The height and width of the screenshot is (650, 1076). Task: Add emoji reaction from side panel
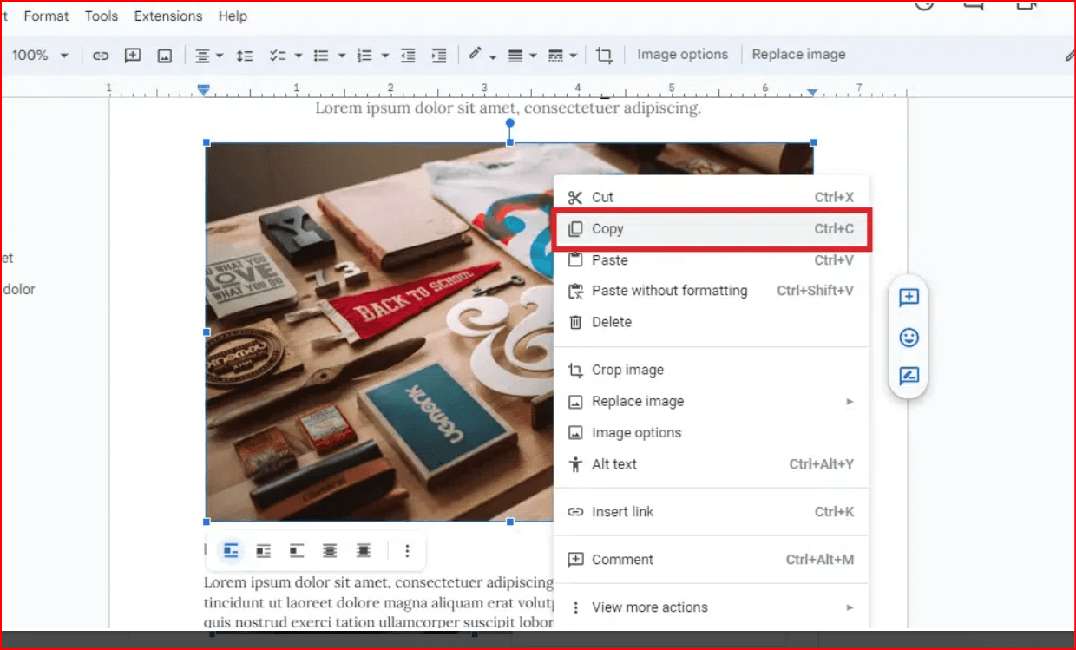click(x=909, y=338)
